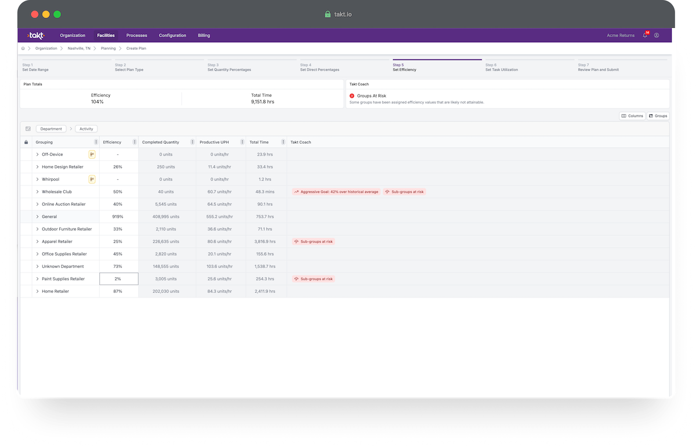Screen dimensions: 696x447
Task: Click 3,816.9 hrs total time cell
Action: pos(265,242)
